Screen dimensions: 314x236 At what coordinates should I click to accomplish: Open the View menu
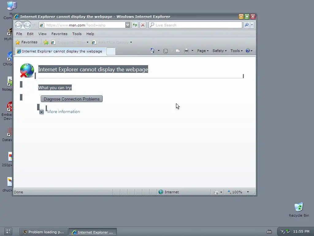click(x=42, y=34)
